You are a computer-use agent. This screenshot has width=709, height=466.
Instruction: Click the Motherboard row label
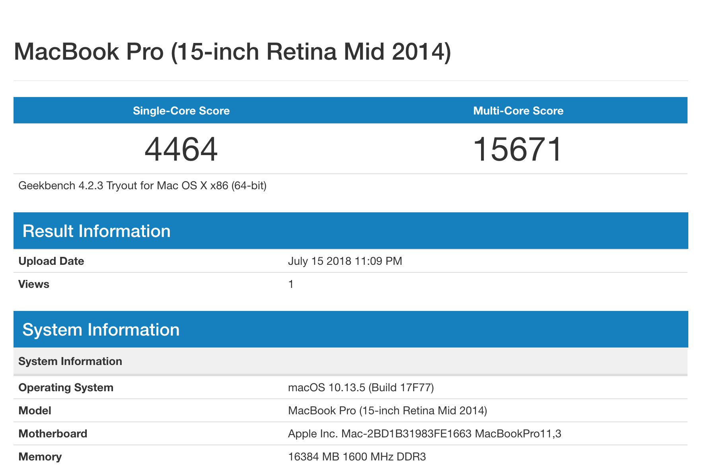(x=53, y=434)
